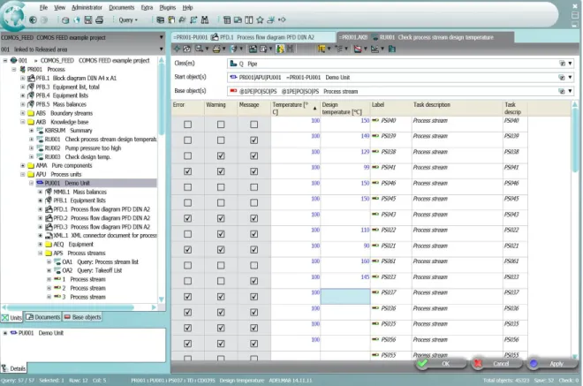Toggle Warning checkbox for PS022 row
This screenshot has height=386, width=583.
(x=221, y=234)
